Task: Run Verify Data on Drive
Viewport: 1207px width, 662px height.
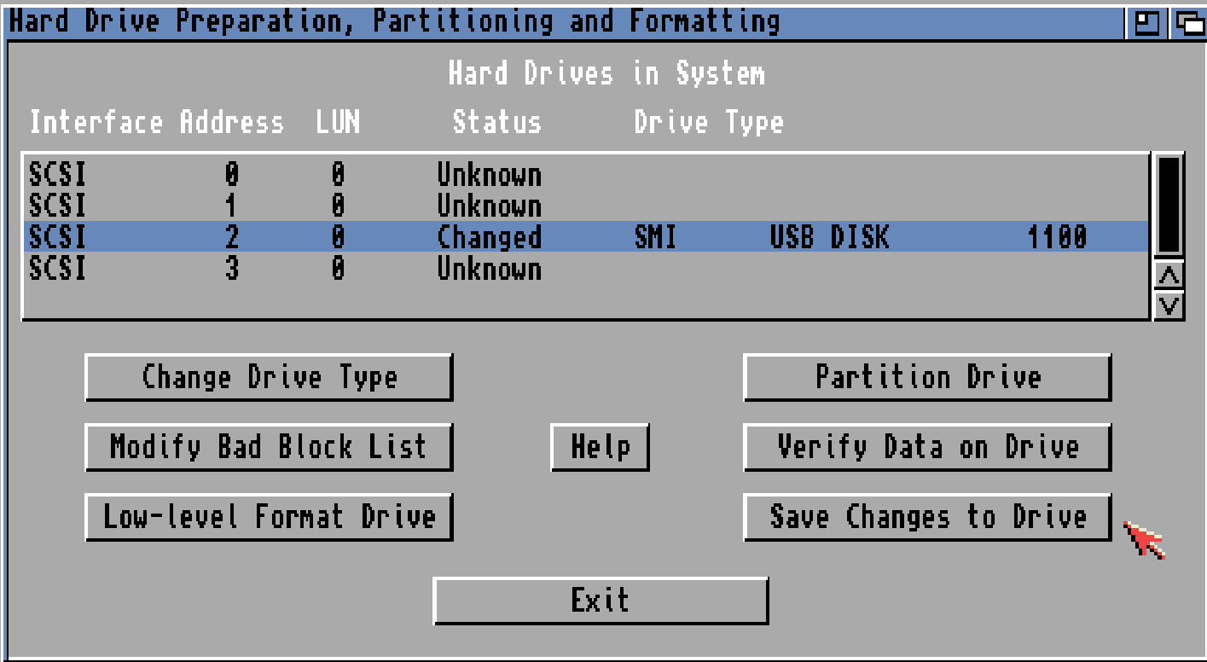Action: pyautogui.click(x=927, y=447)
